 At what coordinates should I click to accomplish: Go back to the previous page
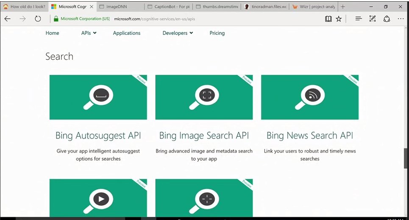tap(8, 19)
